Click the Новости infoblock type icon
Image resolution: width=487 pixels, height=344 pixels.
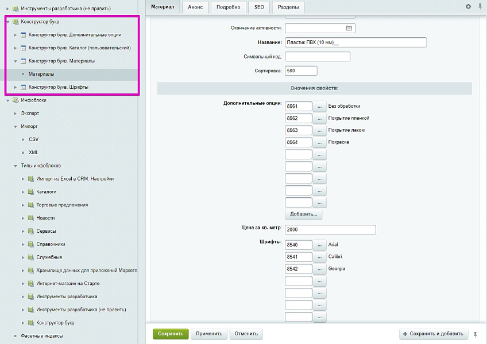coord(30,218)
